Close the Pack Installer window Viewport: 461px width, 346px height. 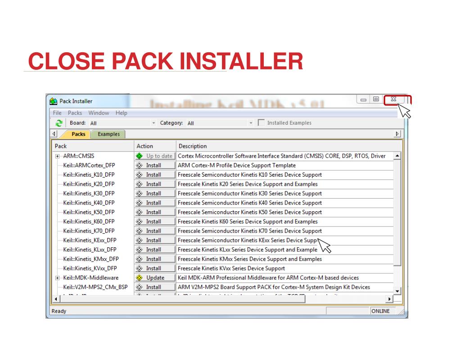point(394,99)
